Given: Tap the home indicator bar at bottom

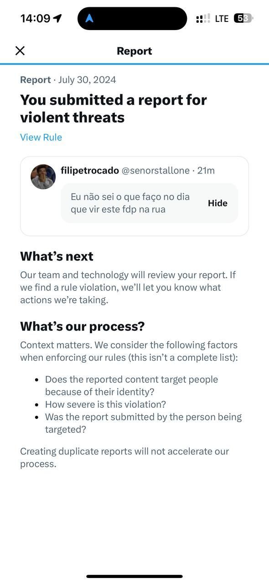Looking at the screenshot, I should 134,576.
